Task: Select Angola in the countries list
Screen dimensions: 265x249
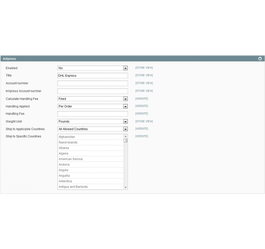Action: [x=91, y=170]
